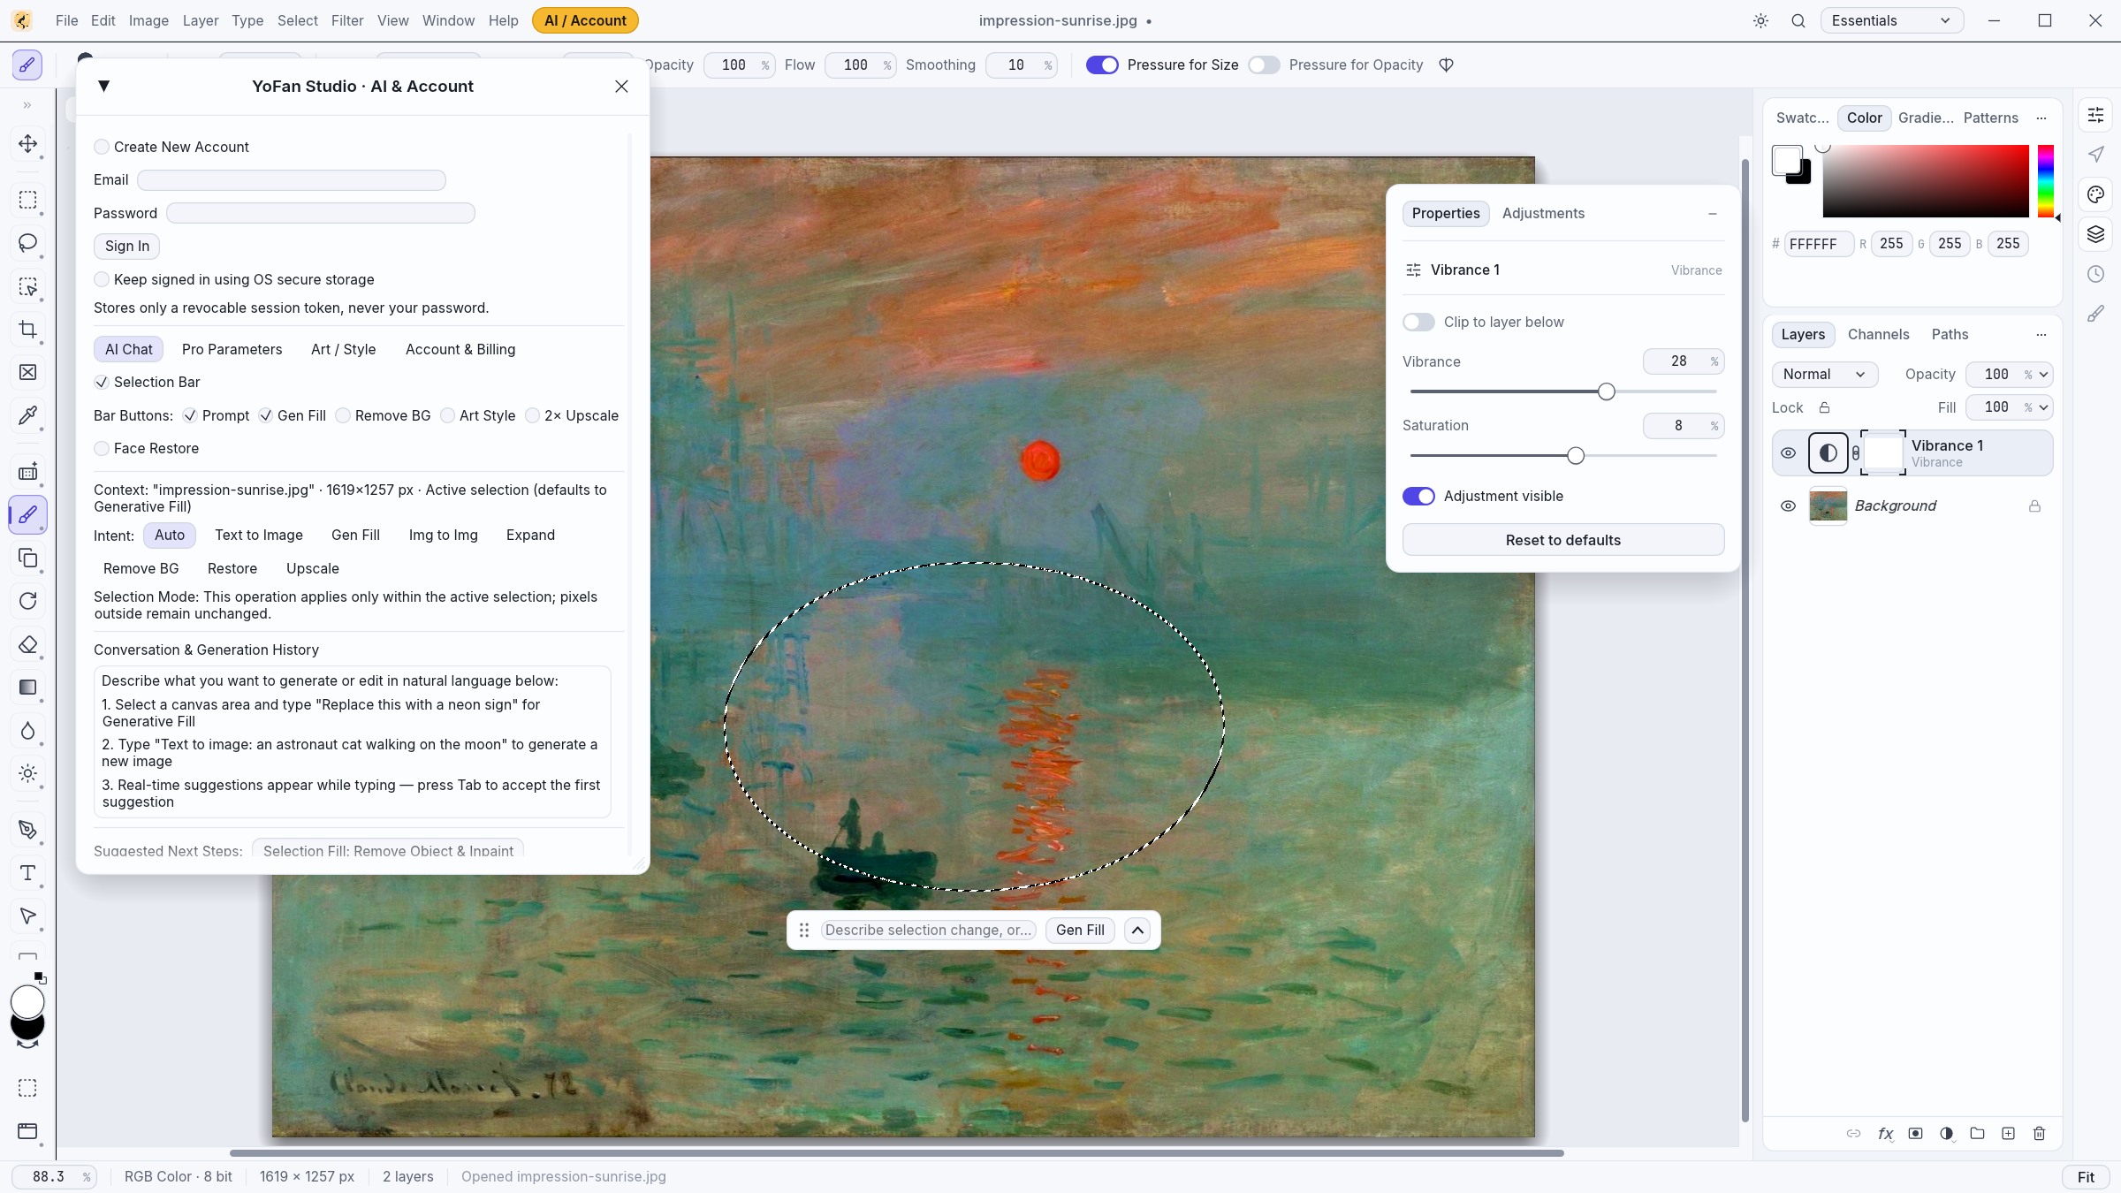Select the Type tool
The image size is (2121, 1193).
pyautogui.click(x=27, y=873)
